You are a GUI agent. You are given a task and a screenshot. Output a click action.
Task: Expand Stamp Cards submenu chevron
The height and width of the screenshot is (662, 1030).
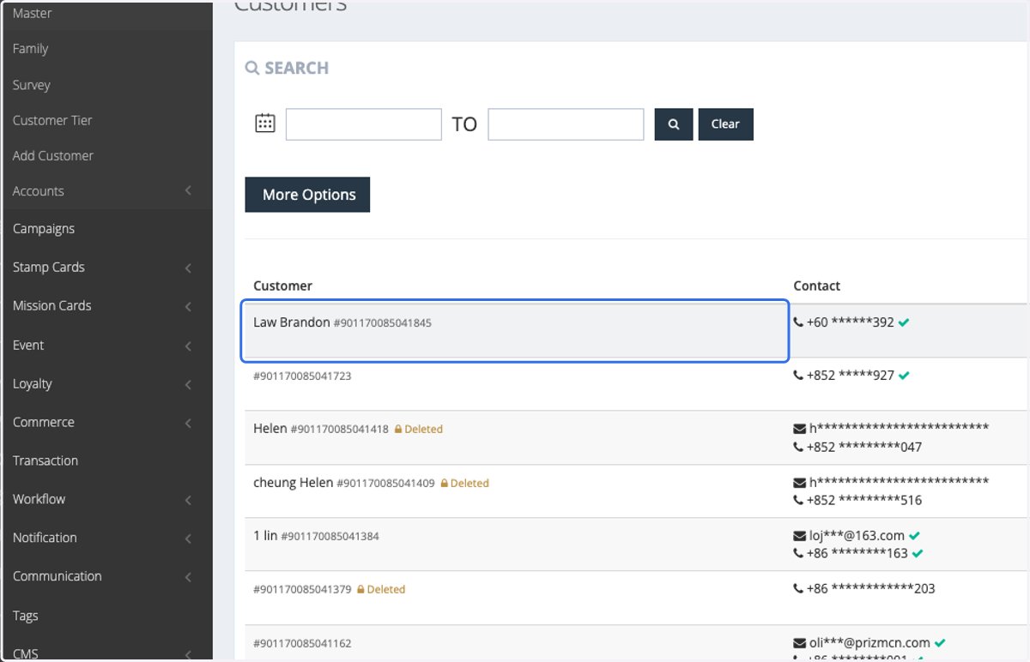tap(188, 268)
